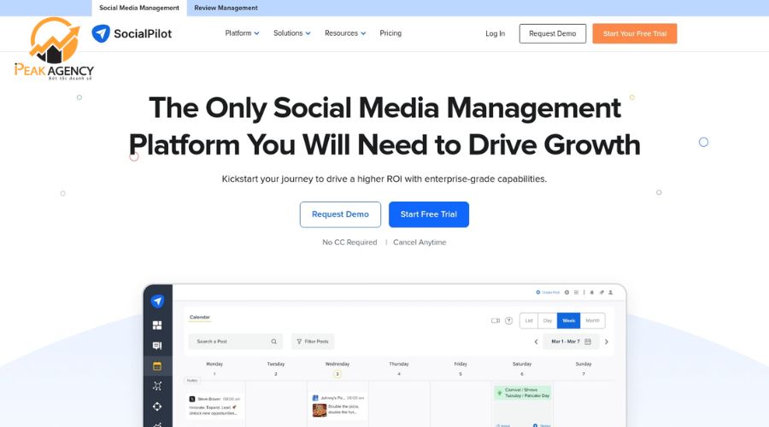The width and height of the screenshot is (769, 427).
Task: Expand the Solutions dropdown menu
Action: (x=292, y=33)
